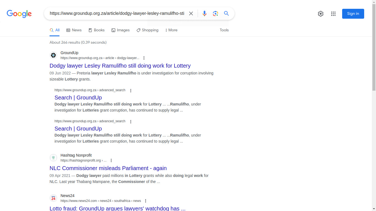
Task: Click the voice search microphone icon
Action: click(x=204, y=13)
